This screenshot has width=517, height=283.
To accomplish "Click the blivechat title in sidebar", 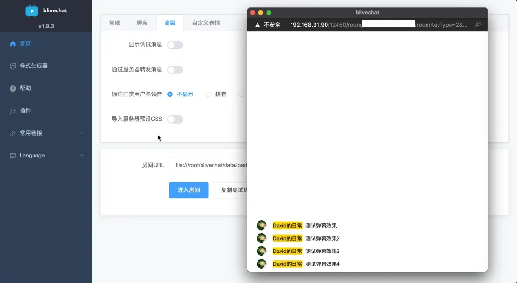I will tap(55, 10).
